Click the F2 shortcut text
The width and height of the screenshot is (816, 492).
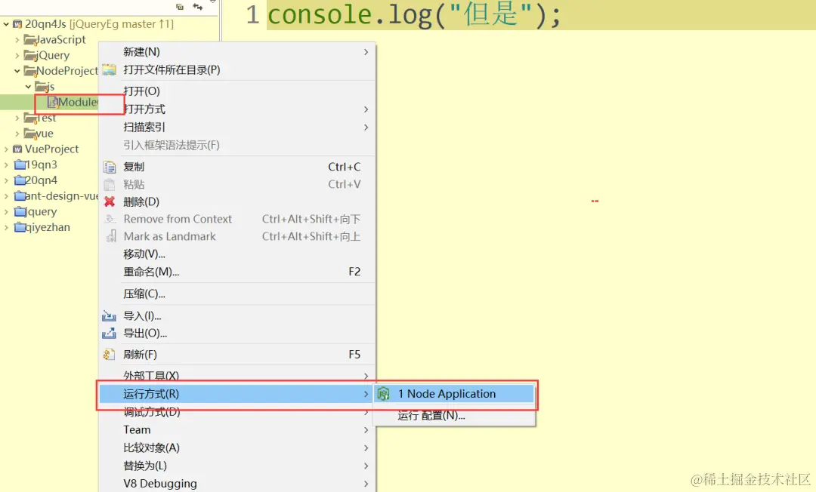pyautogui.click(x=354, y=272)
